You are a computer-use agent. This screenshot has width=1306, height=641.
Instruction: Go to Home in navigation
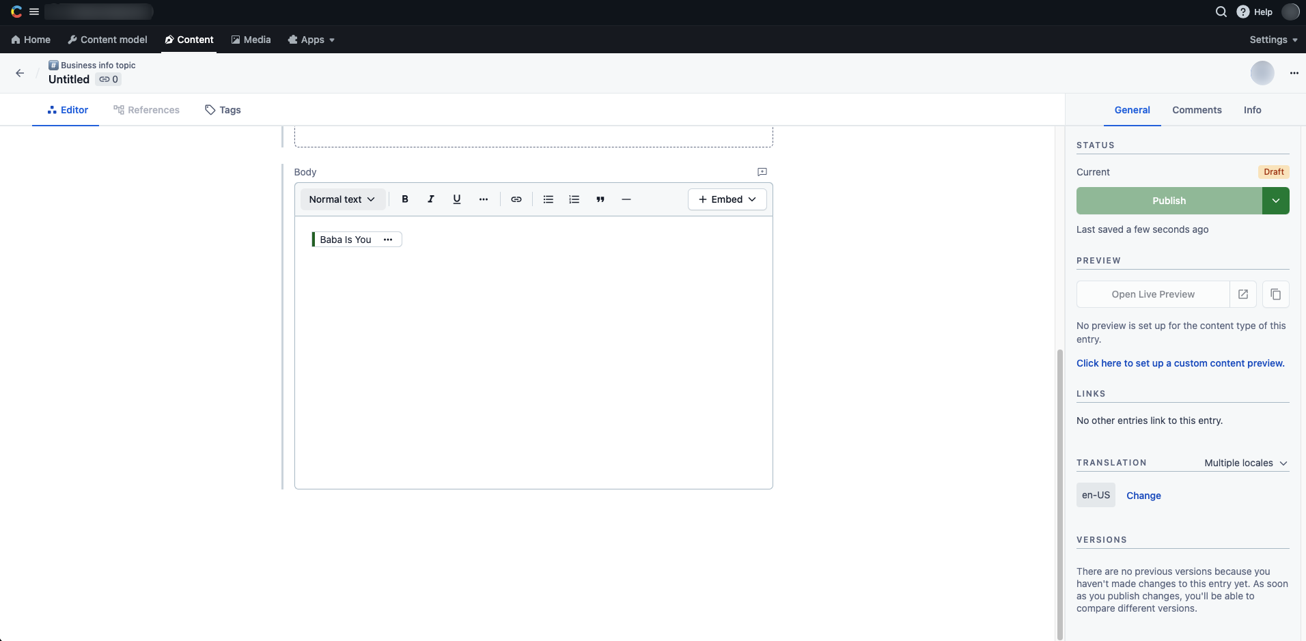[x=31, y=40]
